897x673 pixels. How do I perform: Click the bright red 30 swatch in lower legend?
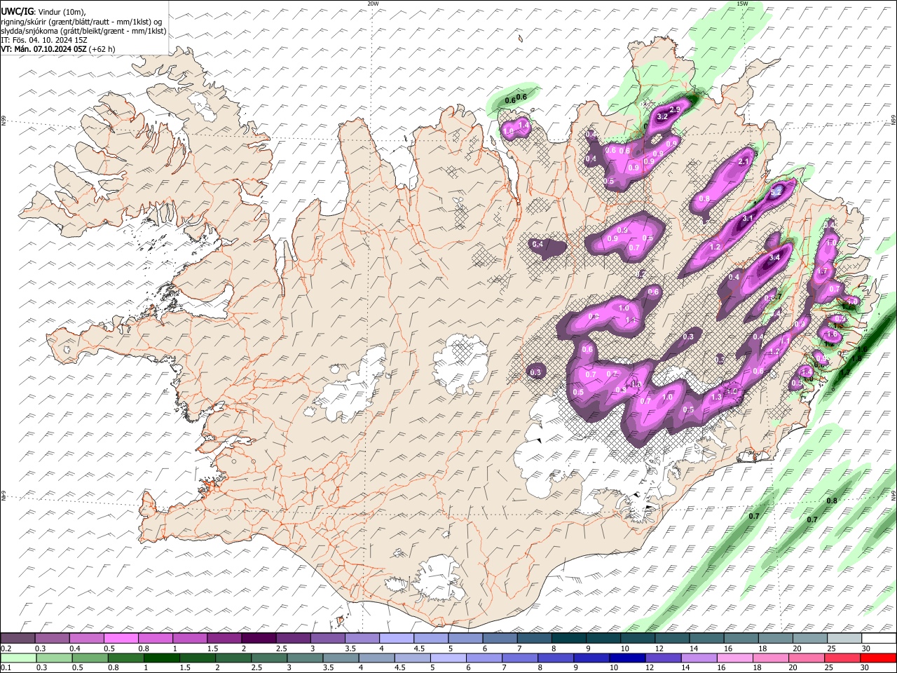coord(878,658)
